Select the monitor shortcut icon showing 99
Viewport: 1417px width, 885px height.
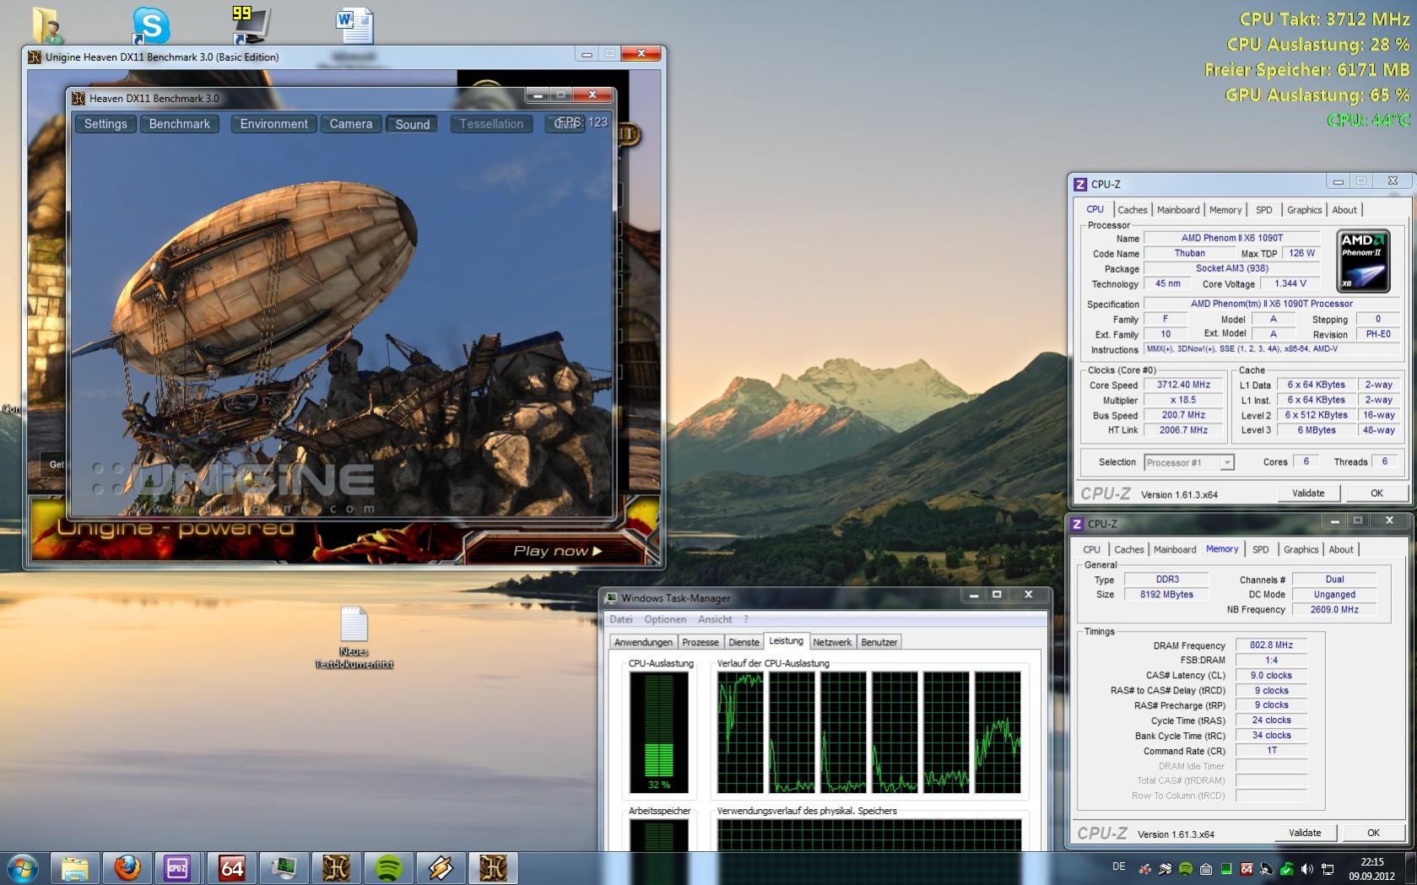click(251, 24)
